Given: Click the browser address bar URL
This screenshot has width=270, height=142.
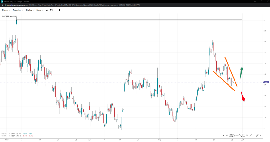Looking at the screenshot, I should [72, 5].
